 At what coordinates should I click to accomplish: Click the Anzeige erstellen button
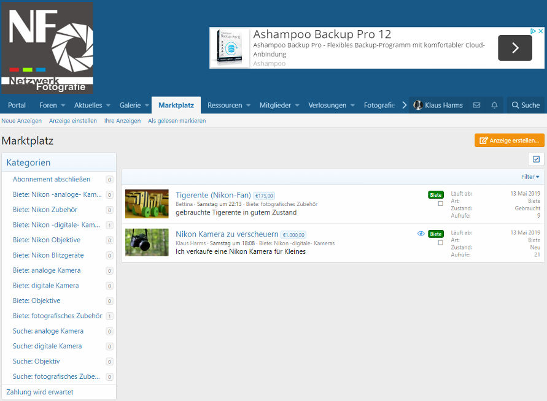510,140
